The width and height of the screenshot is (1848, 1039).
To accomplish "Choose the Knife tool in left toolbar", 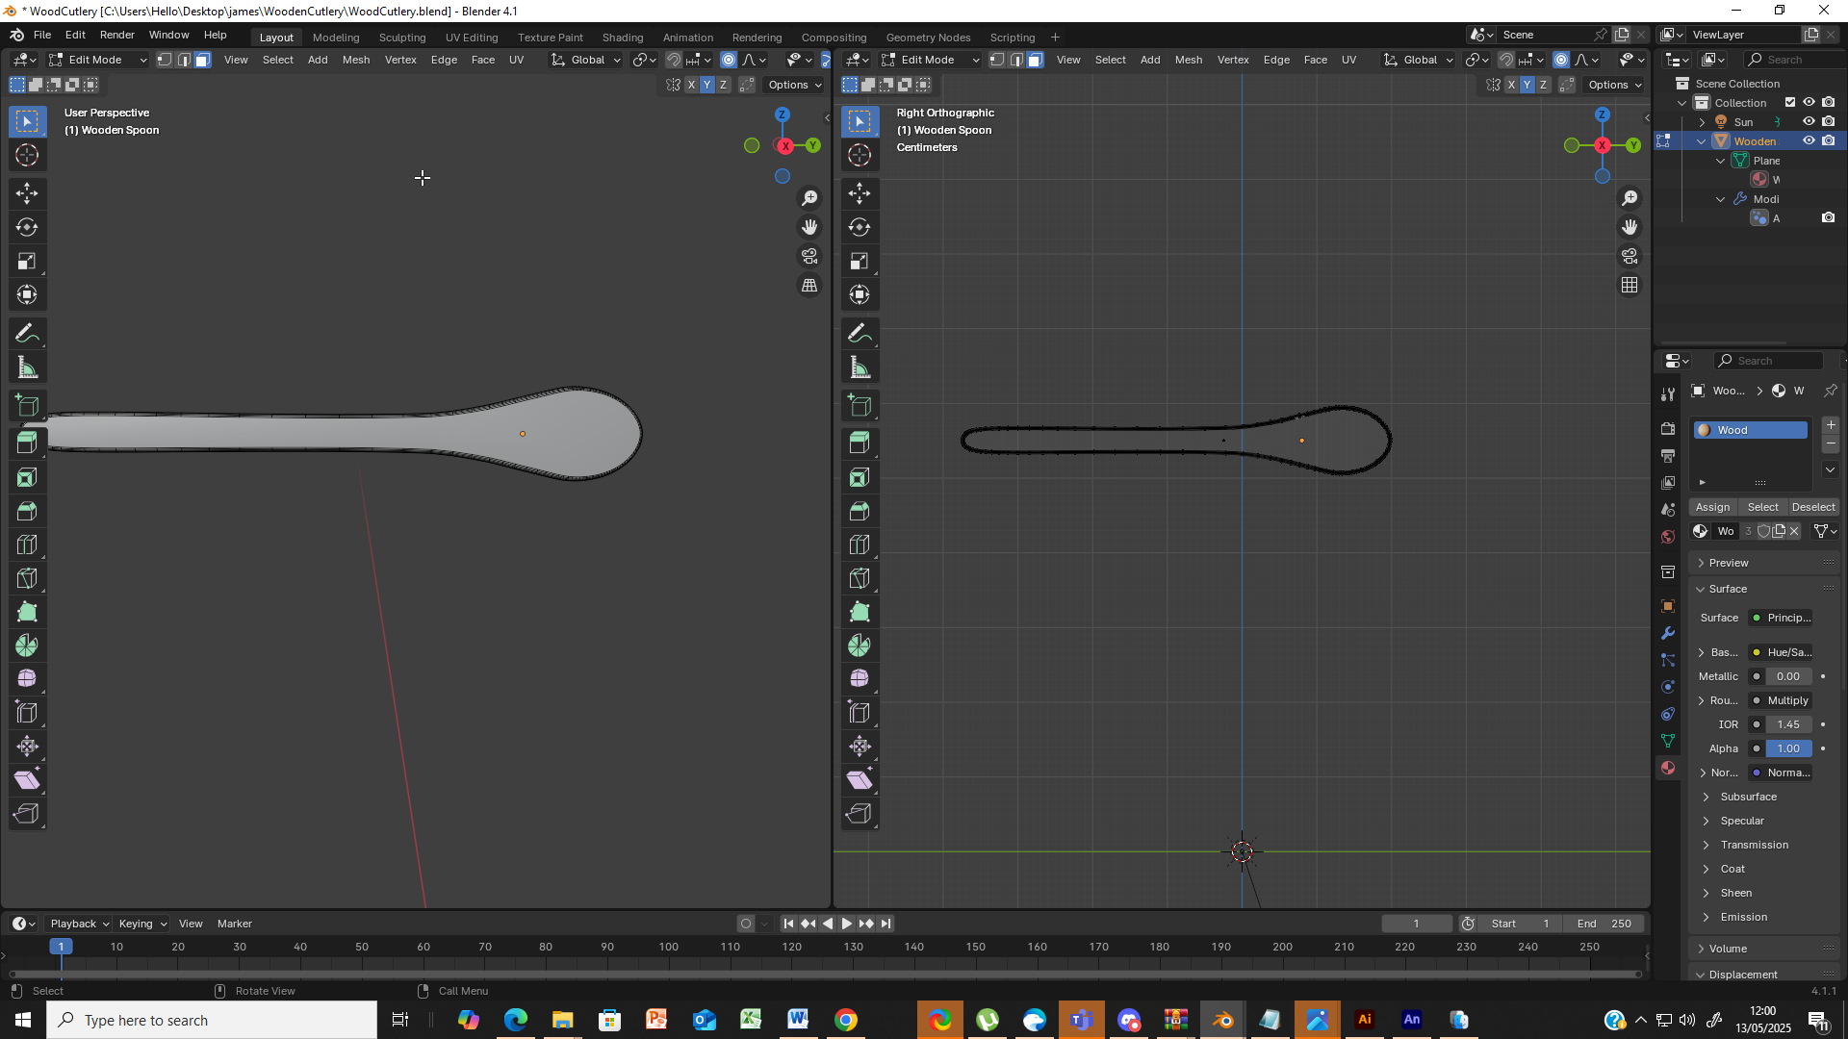I will (x=27, y=578).
